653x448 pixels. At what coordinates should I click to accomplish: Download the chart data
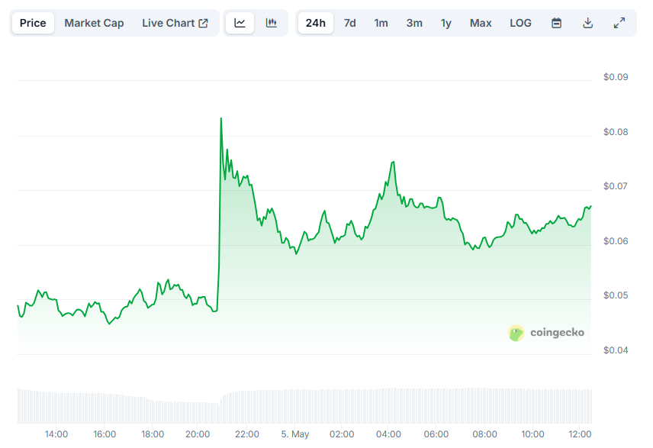[587, 23]
